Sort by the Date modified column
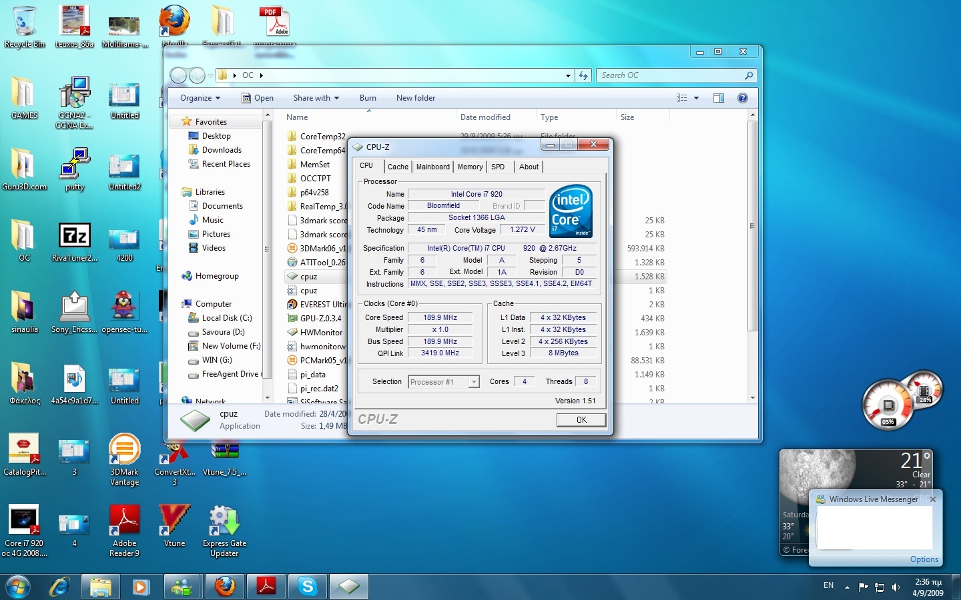This screenshot has width=961, height=600. coord(485,117)
